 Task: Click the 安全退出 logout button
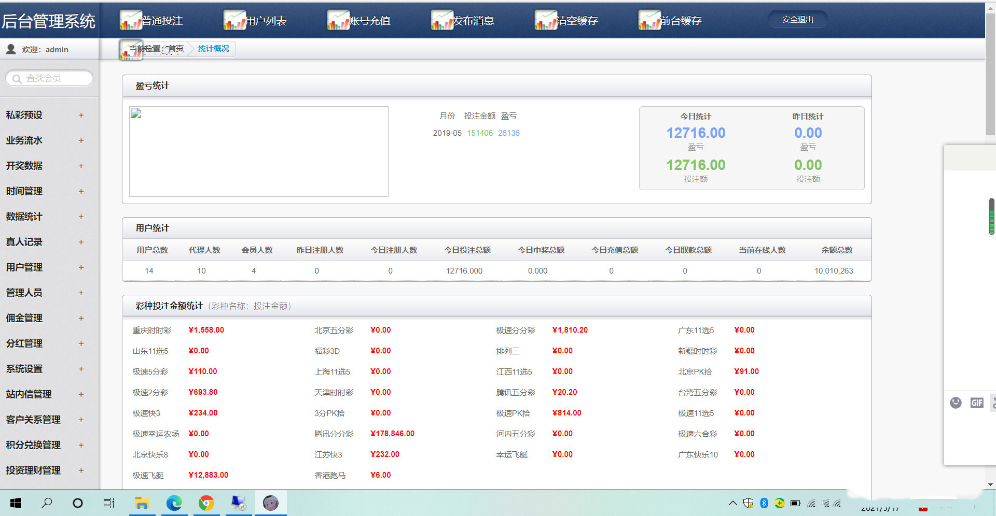(797, 20)
